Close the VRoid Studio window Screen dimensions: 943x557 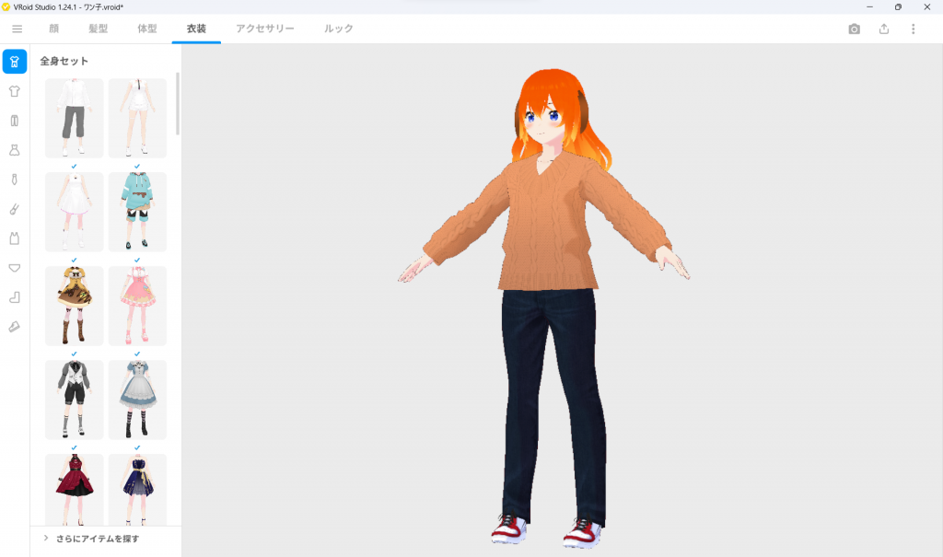[926, 6]
